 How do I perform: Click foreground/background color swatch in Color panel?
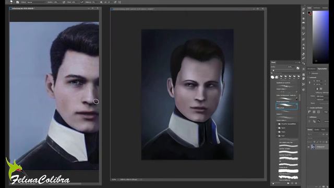click(309, 13)
